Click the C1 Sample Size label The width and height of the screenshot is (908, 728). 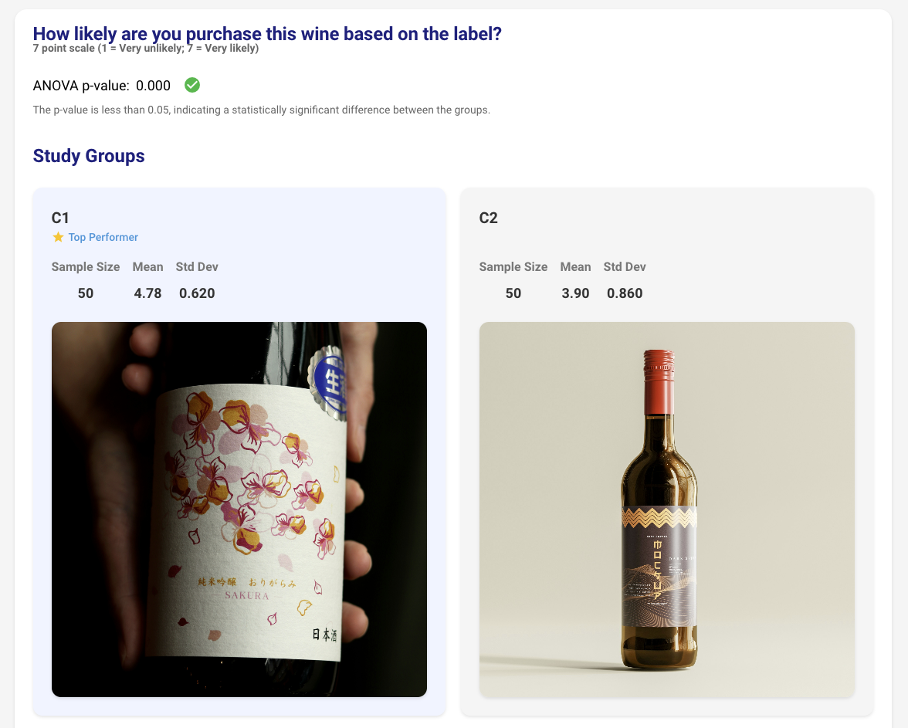pyautogui.click(x=86, y=267)
